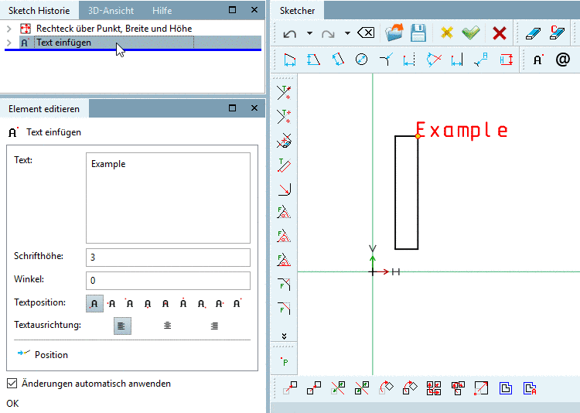580x413 pixels.
Task: Set text position anchor to top-right
Action: (237, 303)
